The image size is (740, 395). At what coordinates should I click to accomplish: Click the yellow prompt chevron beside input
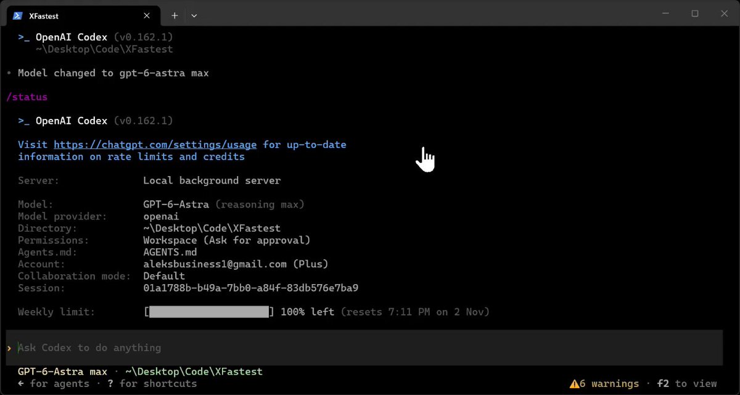[9, 348]
